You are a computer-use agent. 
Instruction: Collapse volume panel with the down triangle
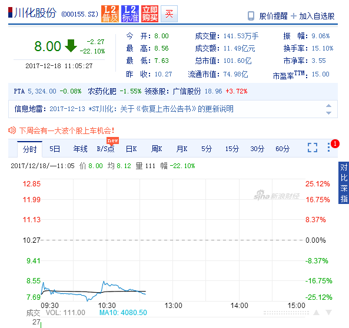[328, 313]
